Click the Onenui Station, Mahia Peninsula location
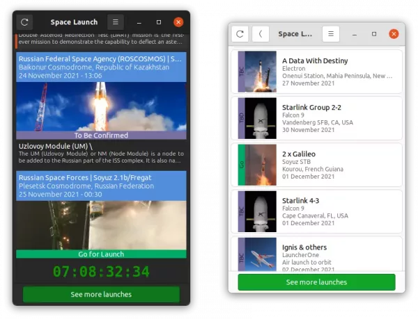This screenshot has width=418, height=319. pyautogui.click(x=337, y=76)
